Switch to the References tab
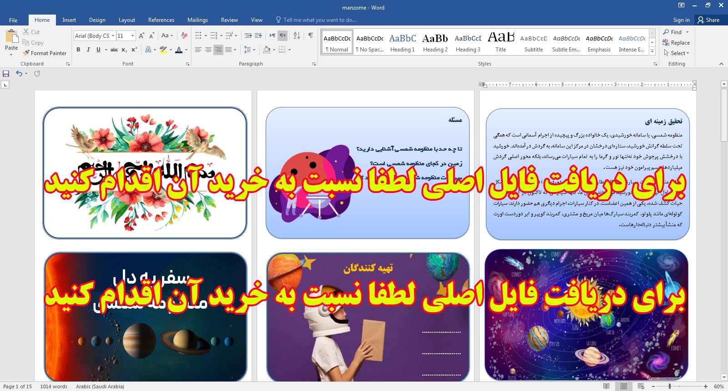 point(161,20)
